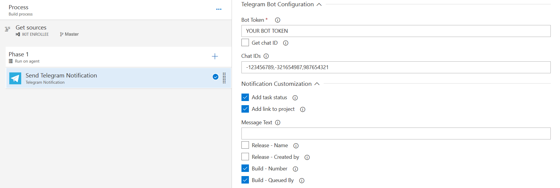Click the Bot Token label
The image size is (560, 188).
point(253,20)
